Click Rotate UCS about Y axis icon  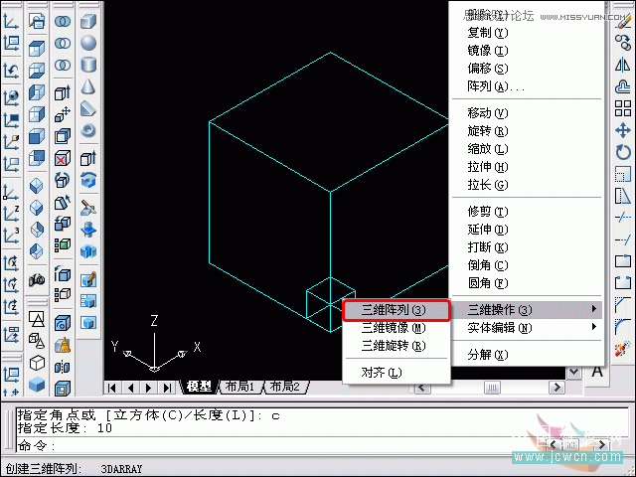pyautogui.click(x=11, y=285)
